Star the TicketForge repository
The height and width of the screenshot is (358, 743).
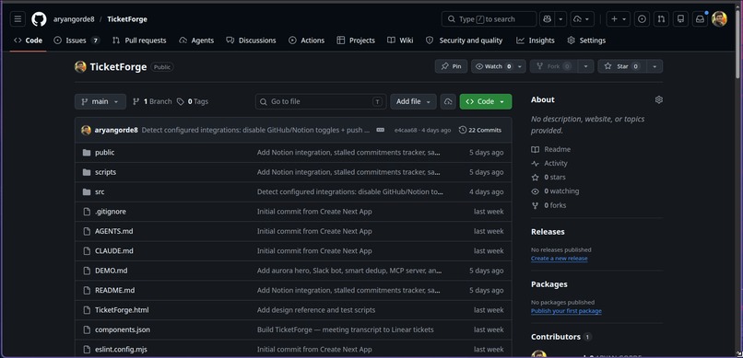(622, 66)
